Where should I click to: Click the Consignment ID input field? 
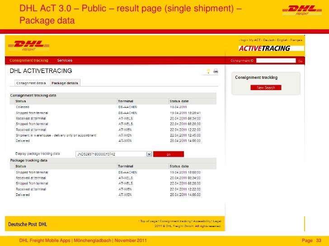pos(276,61)
